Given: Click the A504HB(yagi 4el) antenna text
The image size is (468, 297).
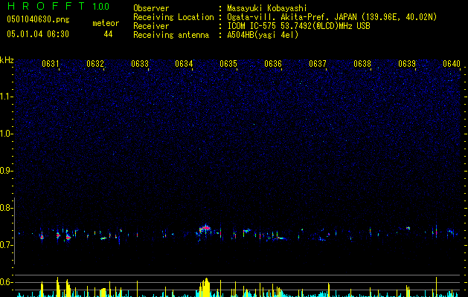Looking at the screenshot, I should point(263,35).
